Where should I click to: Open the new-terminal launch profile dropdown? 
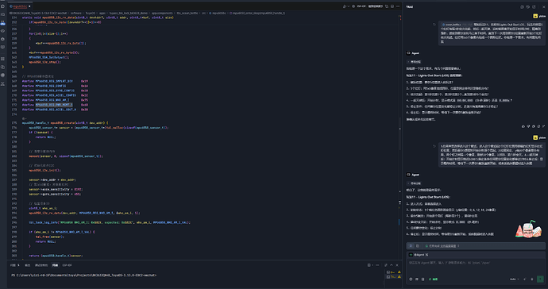372,265
